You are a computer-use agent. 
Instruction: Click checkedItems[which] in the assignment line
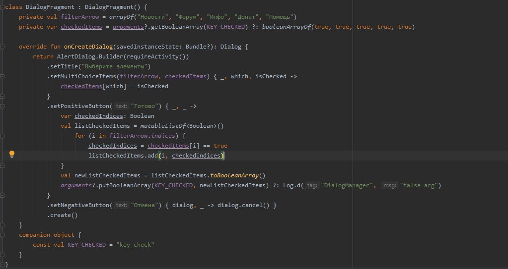(x=93, y=86)
